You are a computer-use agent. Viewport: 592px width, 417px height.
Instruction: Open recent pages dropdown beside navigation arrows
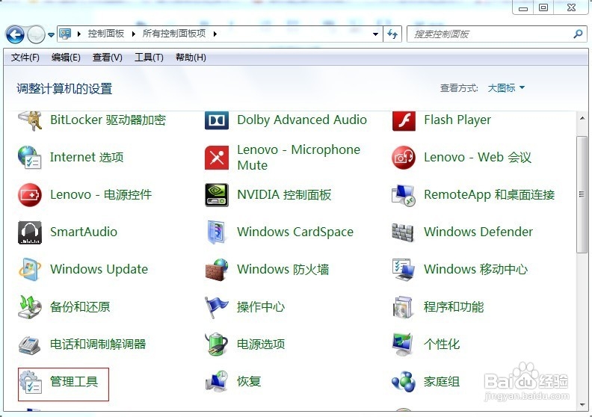pyautogui.click(x=52, y=34)
